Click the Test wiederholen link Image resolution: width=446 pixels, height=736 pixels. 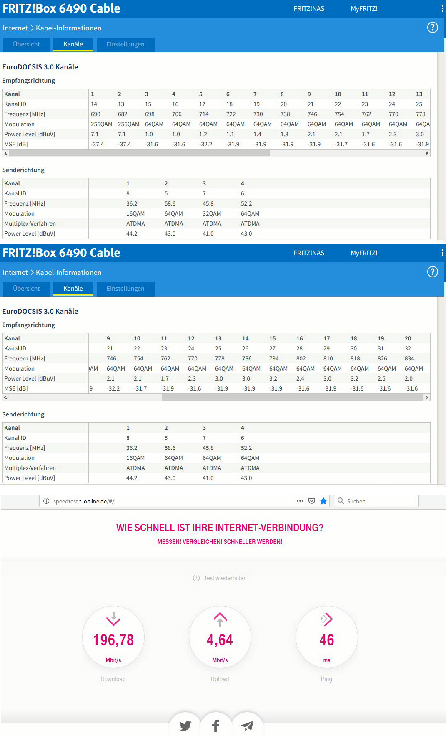coord(225,578)
